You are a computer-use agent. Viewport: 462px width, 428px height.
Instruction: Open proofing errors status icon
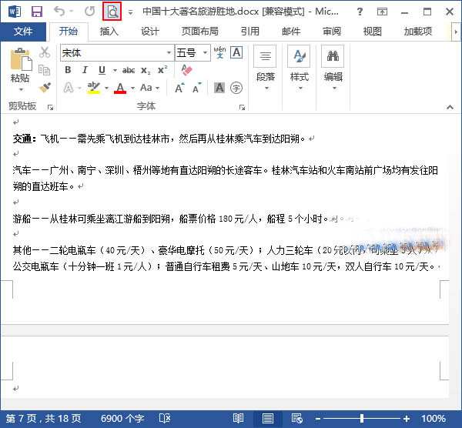click(x=165, y=418)
